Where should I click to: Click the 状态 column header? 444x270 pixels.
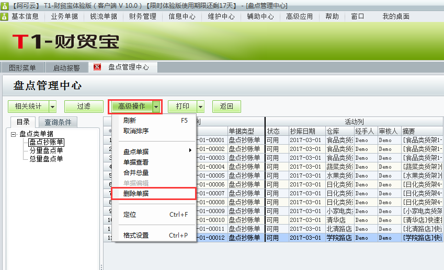[x=277, y=131]
